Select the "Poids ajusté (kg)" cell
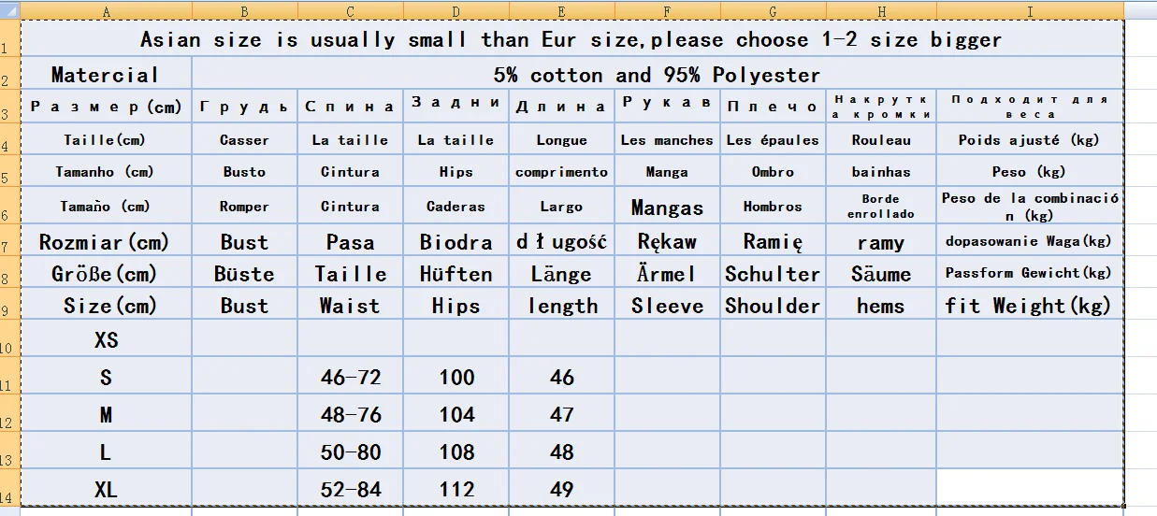 click(x=1028, y=140)
